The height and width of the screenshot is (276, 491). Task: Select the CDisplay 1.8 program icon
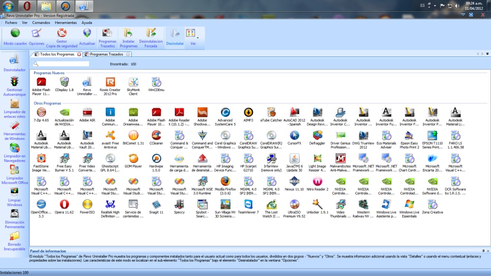click(x=64, y=84)
